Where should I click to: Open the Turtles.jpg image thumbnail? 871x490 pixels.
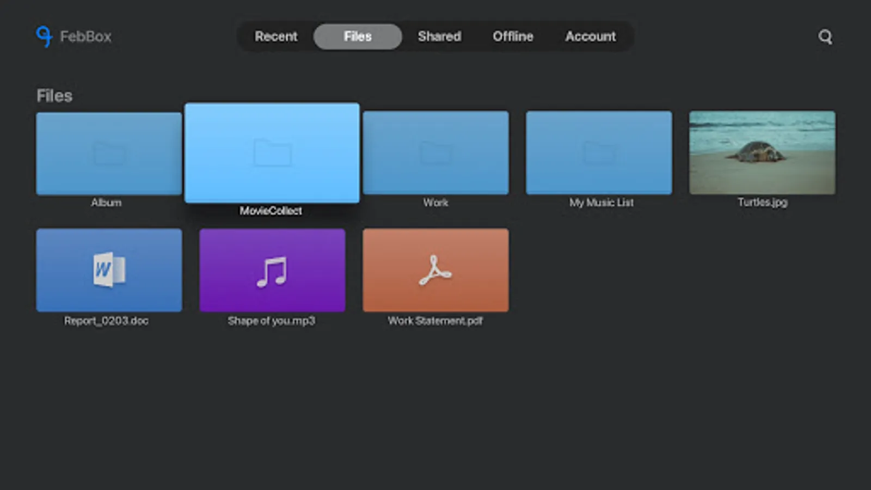[x=762, y=153]
